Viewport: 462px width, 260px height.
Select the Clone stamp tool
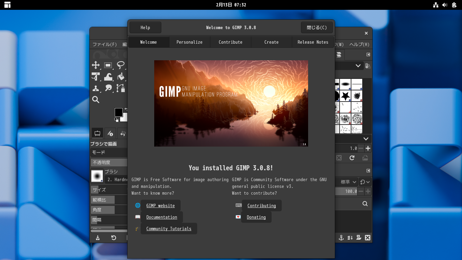click(96, 88)
